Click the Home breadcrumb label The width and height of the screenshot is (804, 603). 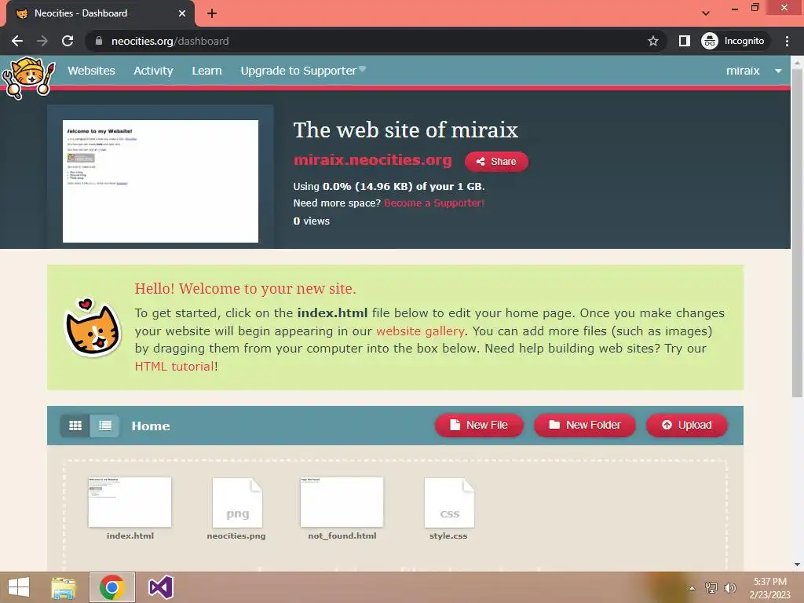(x=150, y=426)
